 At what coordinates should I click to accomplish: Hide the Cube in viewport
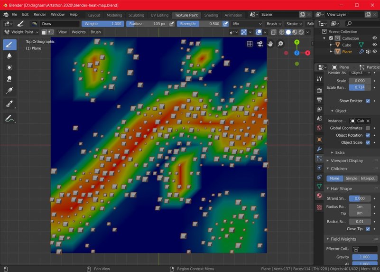click(374, 45)
